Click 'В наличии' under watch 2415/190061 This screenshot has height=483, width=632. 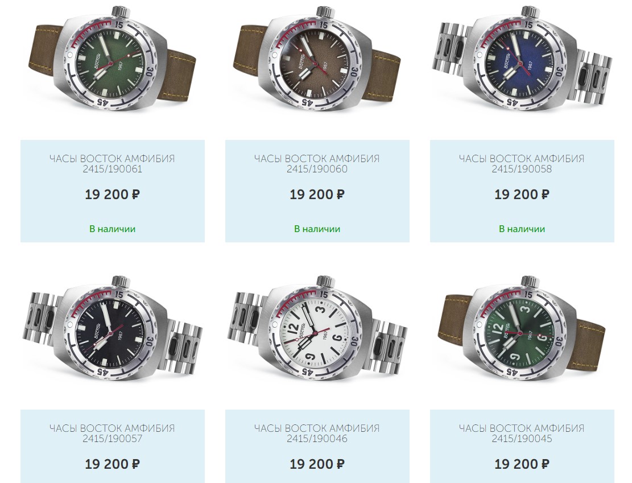tap(112, 229)
